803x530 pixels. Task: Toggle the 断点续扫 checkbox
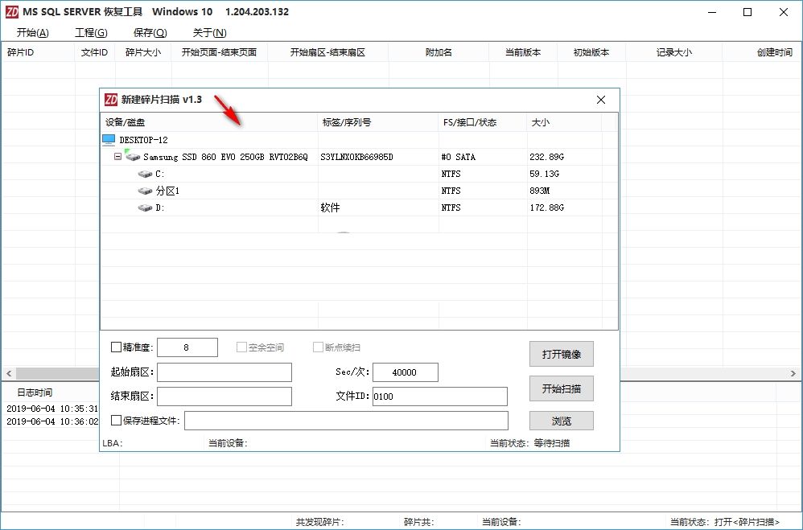(x=318, y=347)
